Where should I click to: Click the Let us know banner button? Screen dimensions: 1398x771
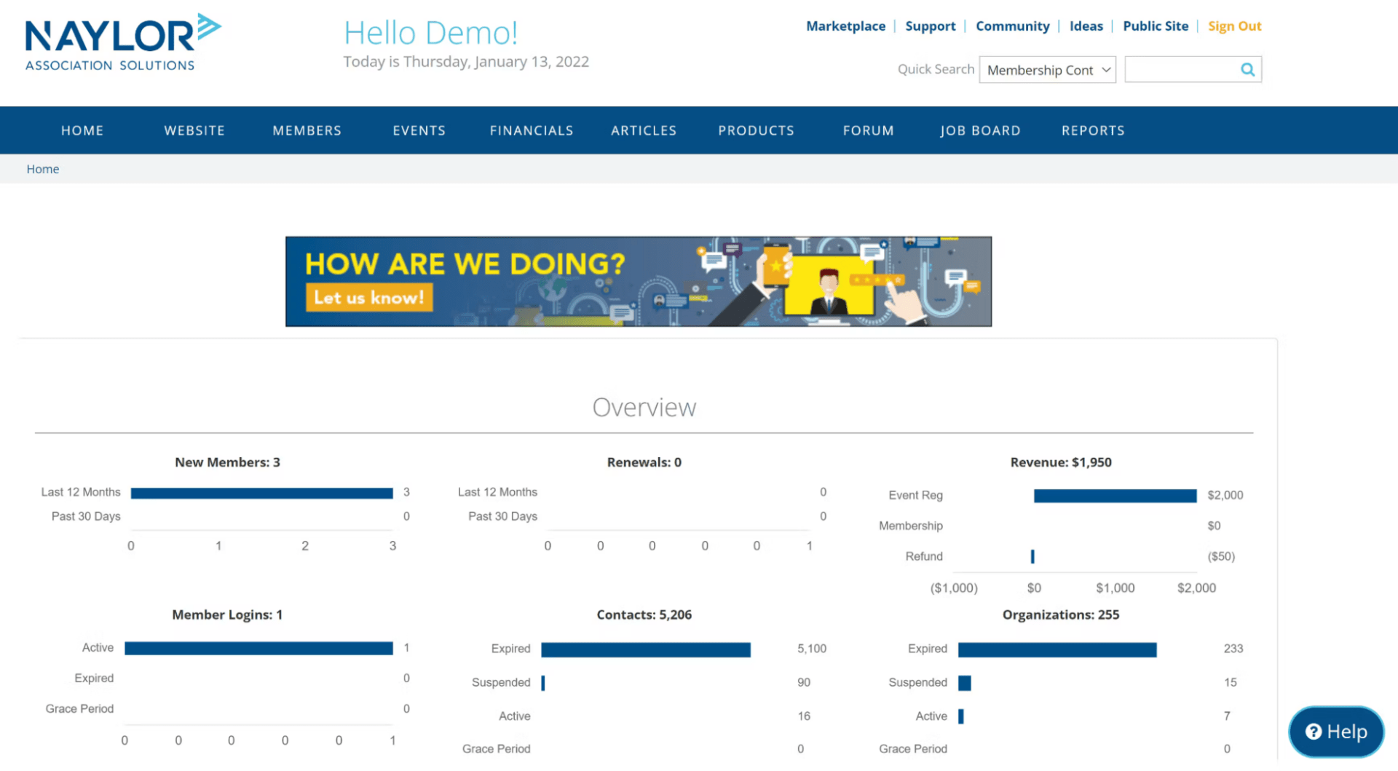click(x=369, y=297)
